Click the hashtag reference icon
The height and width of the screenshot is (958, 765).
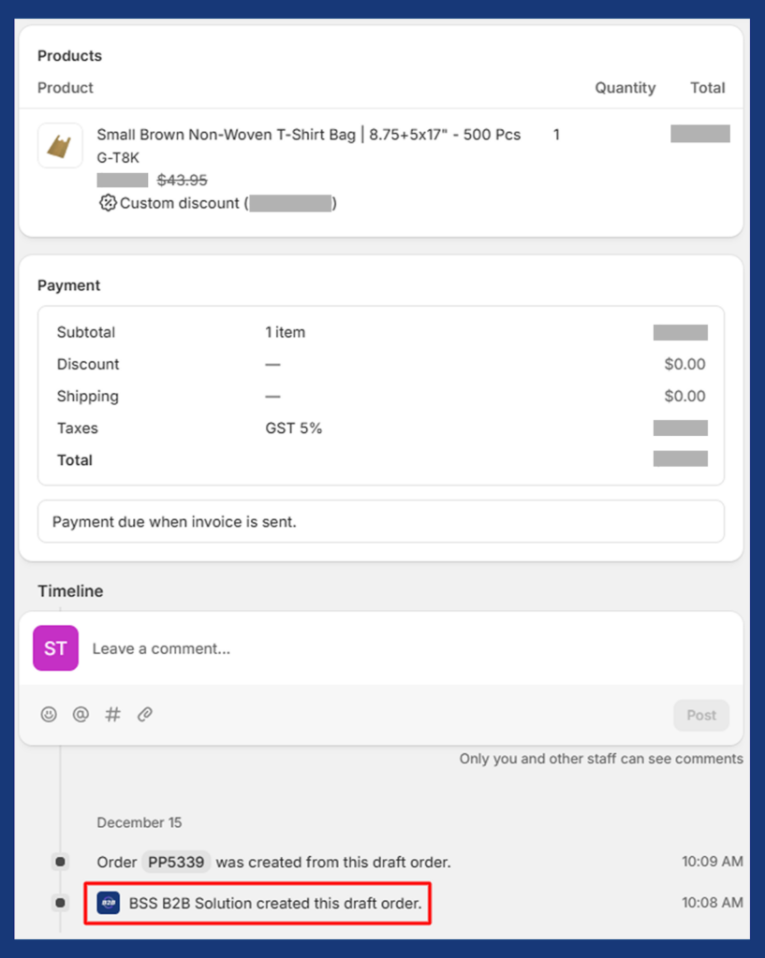point(112,714)
